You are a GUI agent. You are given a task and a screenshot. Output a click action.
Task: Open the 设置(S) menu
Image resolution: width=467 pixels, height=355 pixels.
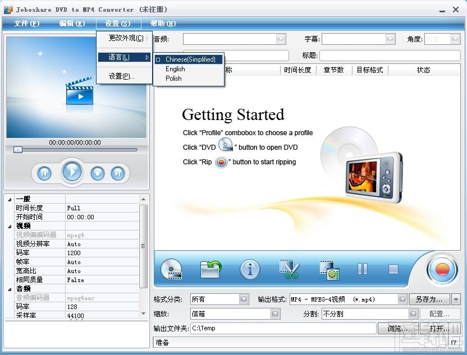pos(118,23)
